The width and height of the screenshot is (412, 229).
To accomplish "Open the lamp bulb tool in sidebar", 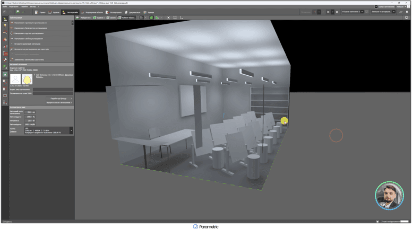I will (5, 25).
